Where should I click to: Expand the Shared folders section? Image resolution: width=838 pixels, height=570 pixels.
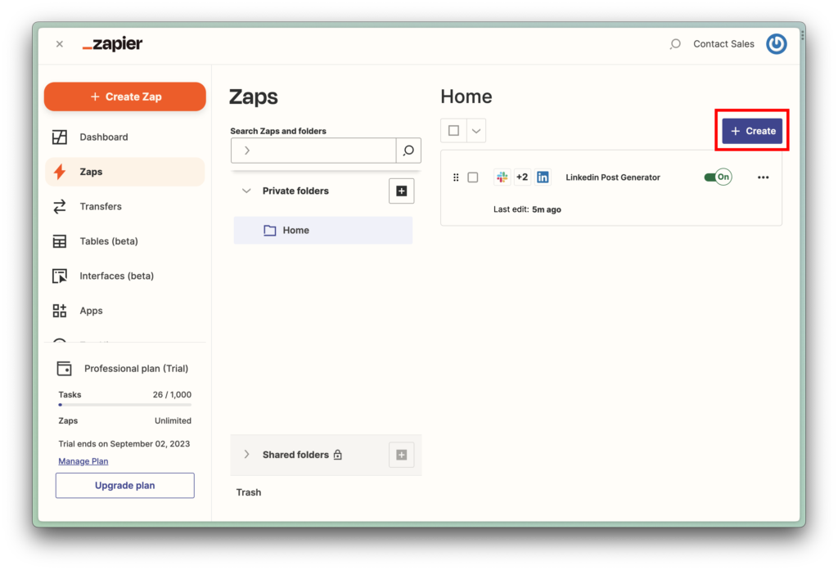point(246,455)
